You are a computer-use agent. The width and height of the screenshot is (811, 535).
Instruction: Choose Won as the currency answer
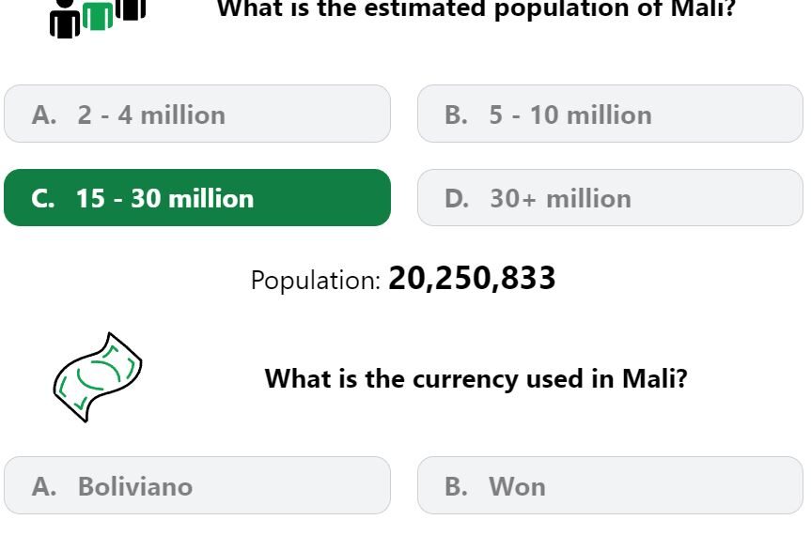(x=610, y=485)
